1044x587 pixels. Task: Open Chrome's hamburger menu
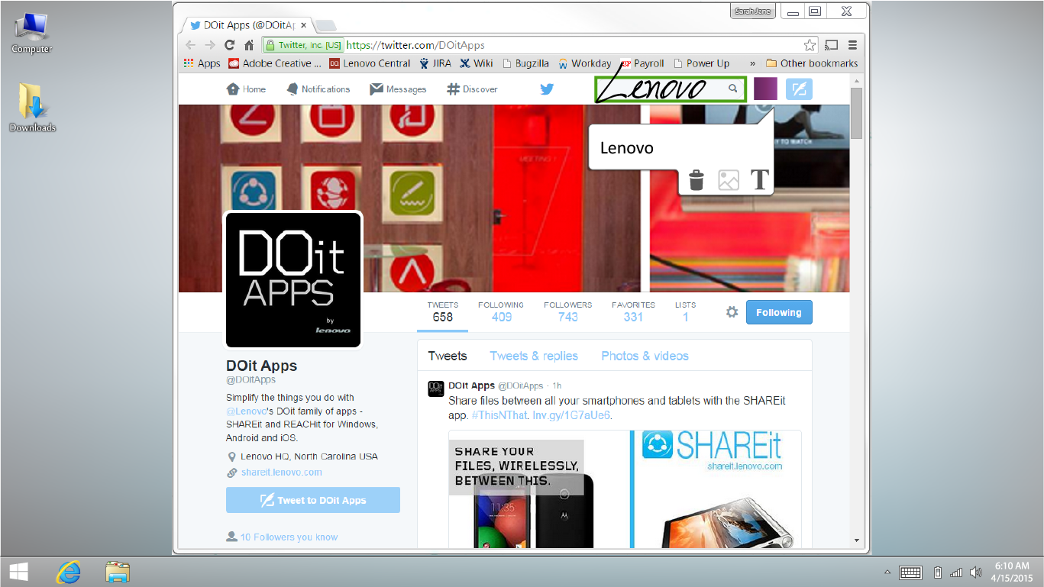pyautogui.click(x=852, y=45)
